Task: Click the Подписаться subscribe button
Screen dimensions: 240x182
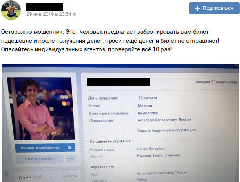Action: point(214,8)
